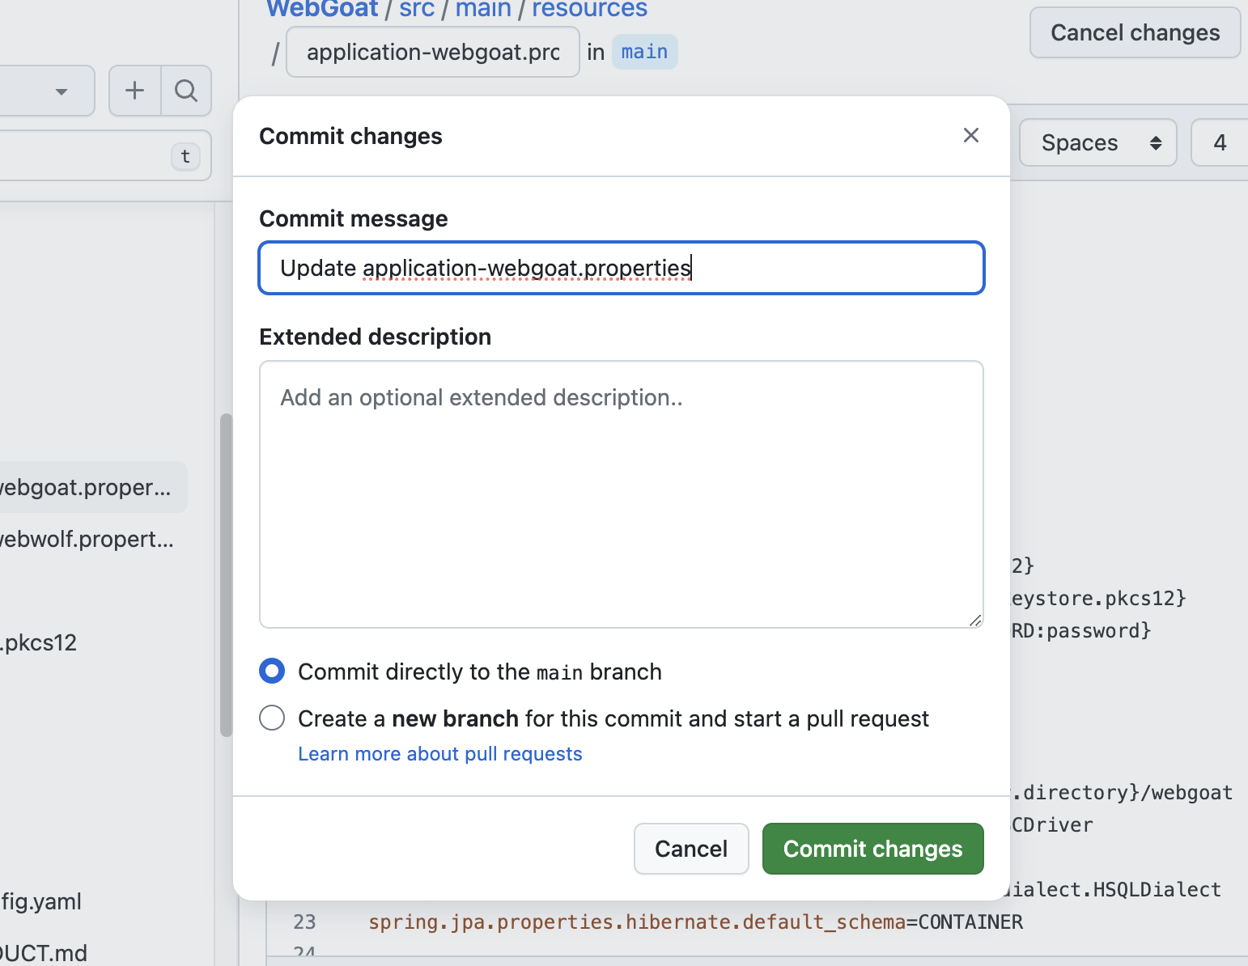
Task: Click the Commit message label
Action: pos(353,218)
